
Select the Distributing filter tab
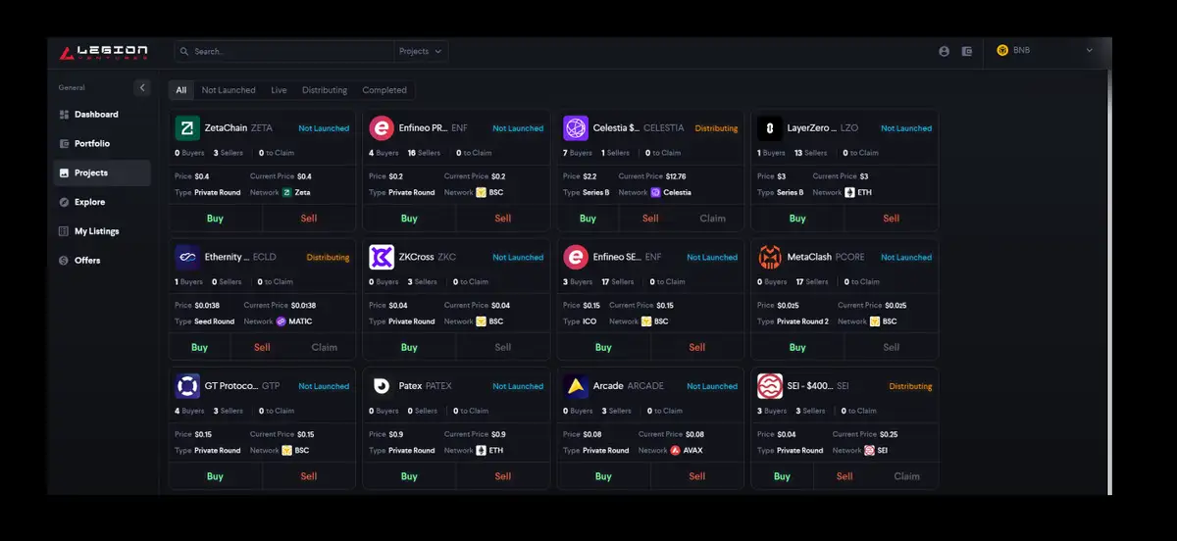[325, 90]
